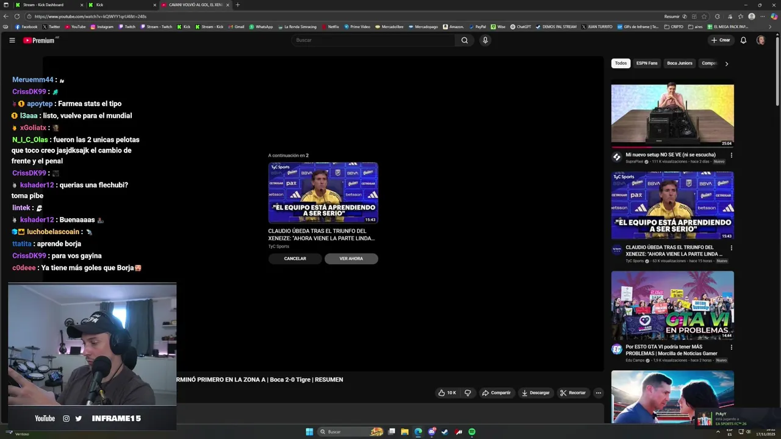Select the CAVANI VOLVIÓ AL GOL tab
The height and width of the screenshot is (439, 781).
195,5
